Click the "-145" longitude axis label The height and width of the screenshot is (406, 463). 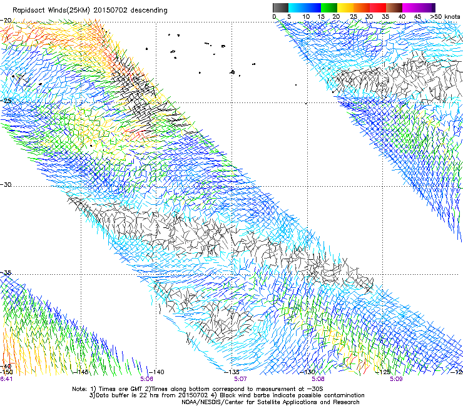click(x=80, y=372)
